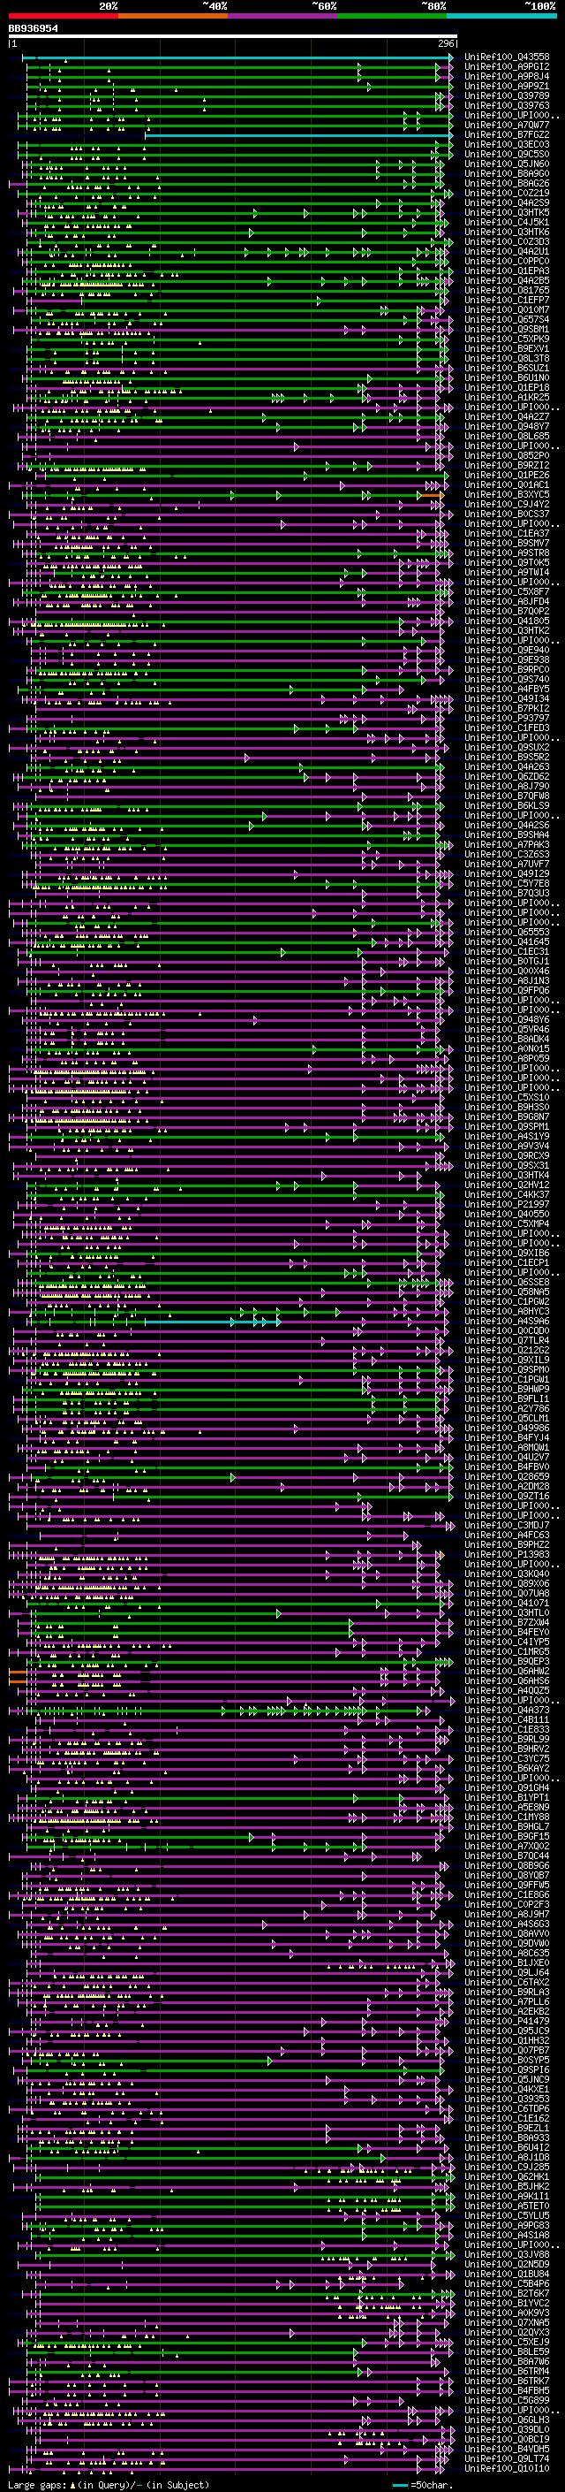Click the orange ~40% identity legend bar
This screenshot has height=2492, width=565.
(x=173, y=16)
